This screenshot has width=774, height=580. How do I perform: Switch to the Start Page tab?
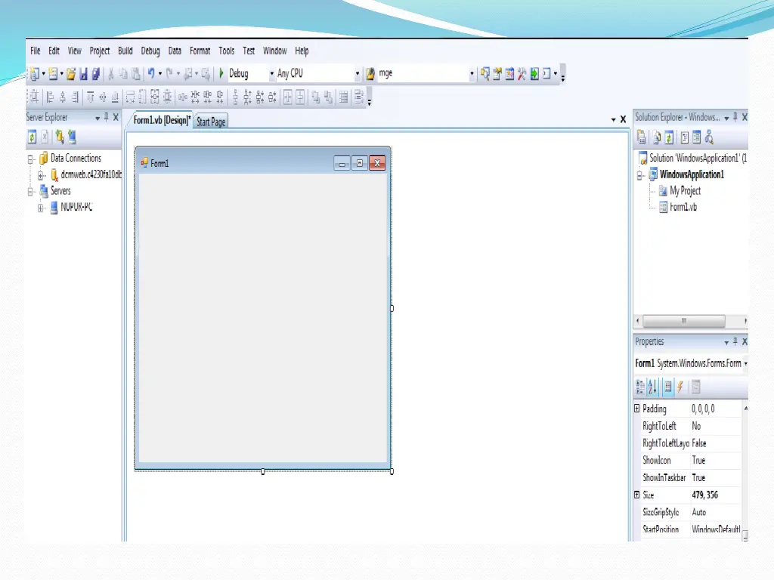click(x=211, y=122)
